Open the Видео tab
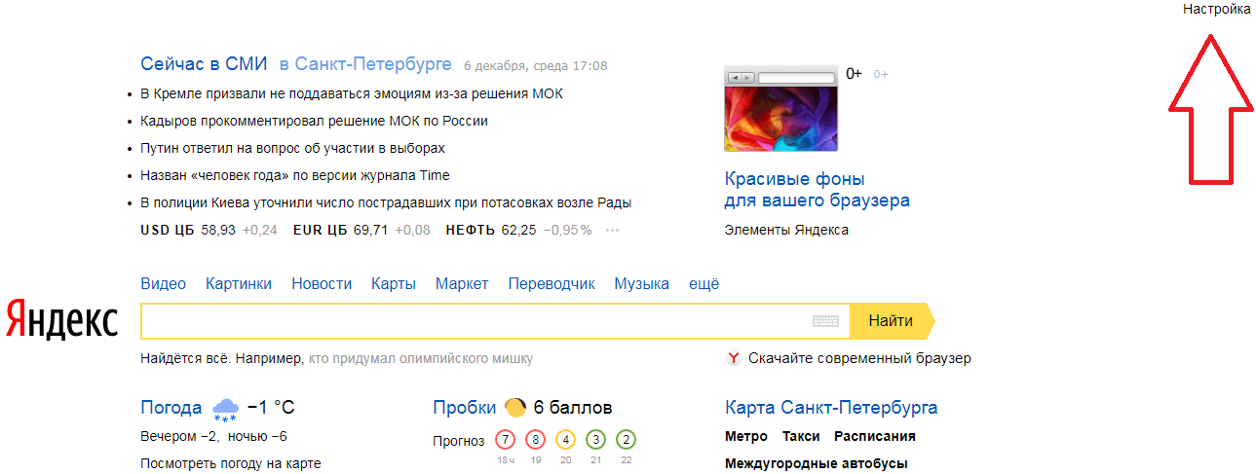The height and width of the screenshot is (474, 1256). (163, 283)
